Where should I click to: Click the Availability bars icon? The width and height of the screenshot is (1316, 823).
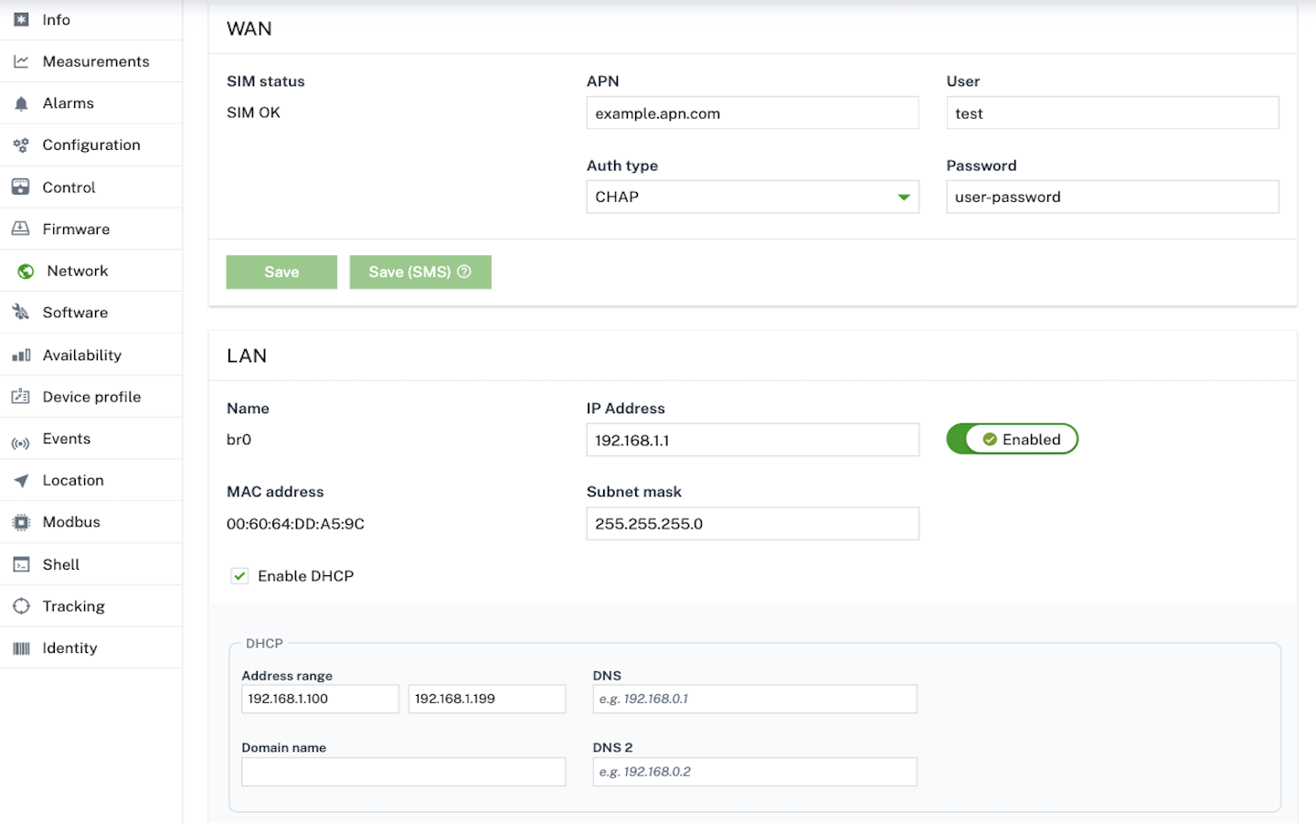pyautogui.click(x=21, y=356)
